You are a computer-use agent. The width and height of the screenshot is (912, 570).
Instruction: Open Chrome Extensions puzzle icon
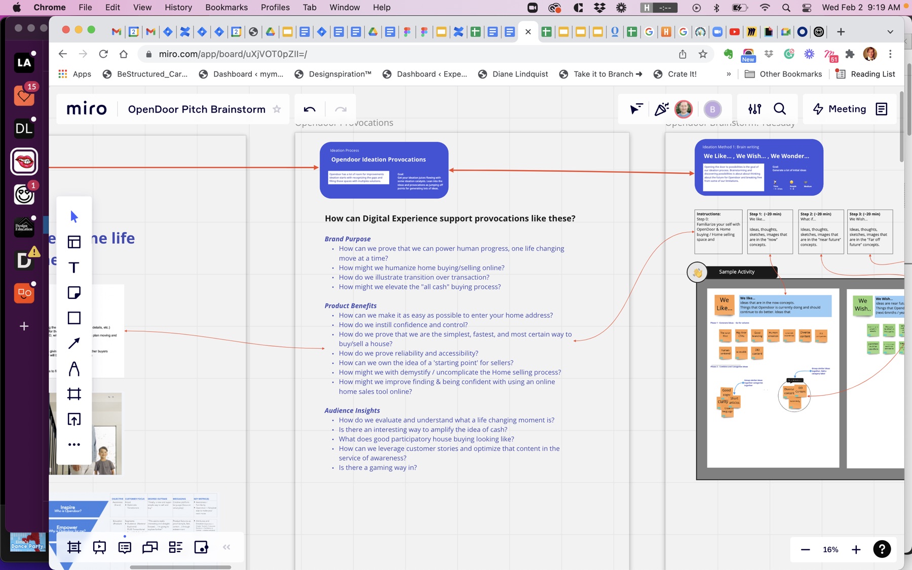coord(850,54)
